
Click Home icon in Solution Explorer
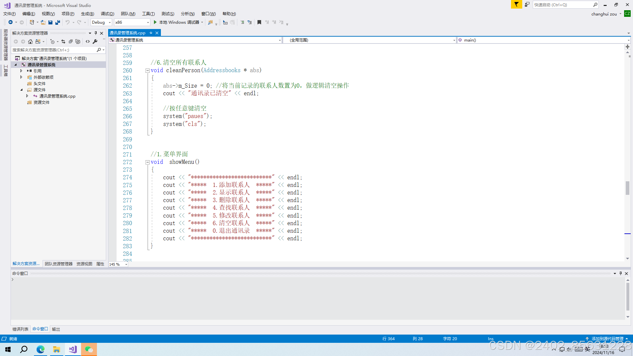point(30,42)
